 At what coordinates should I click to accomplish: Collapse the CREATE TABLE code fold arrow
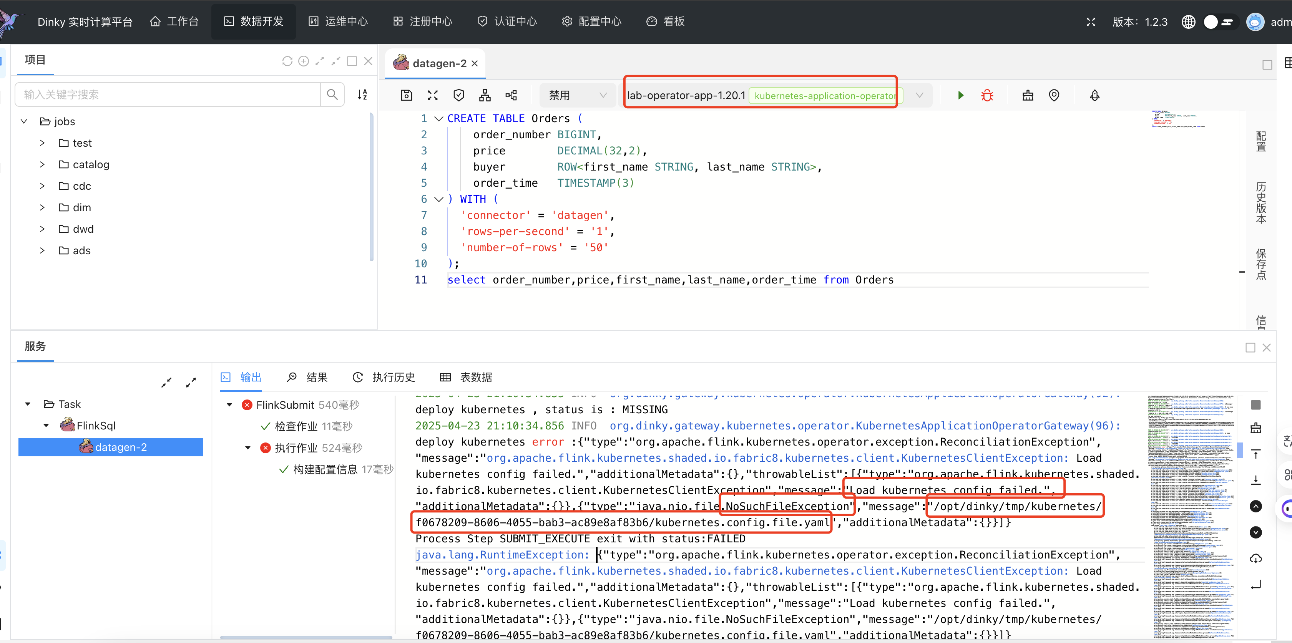click(438, 119)
